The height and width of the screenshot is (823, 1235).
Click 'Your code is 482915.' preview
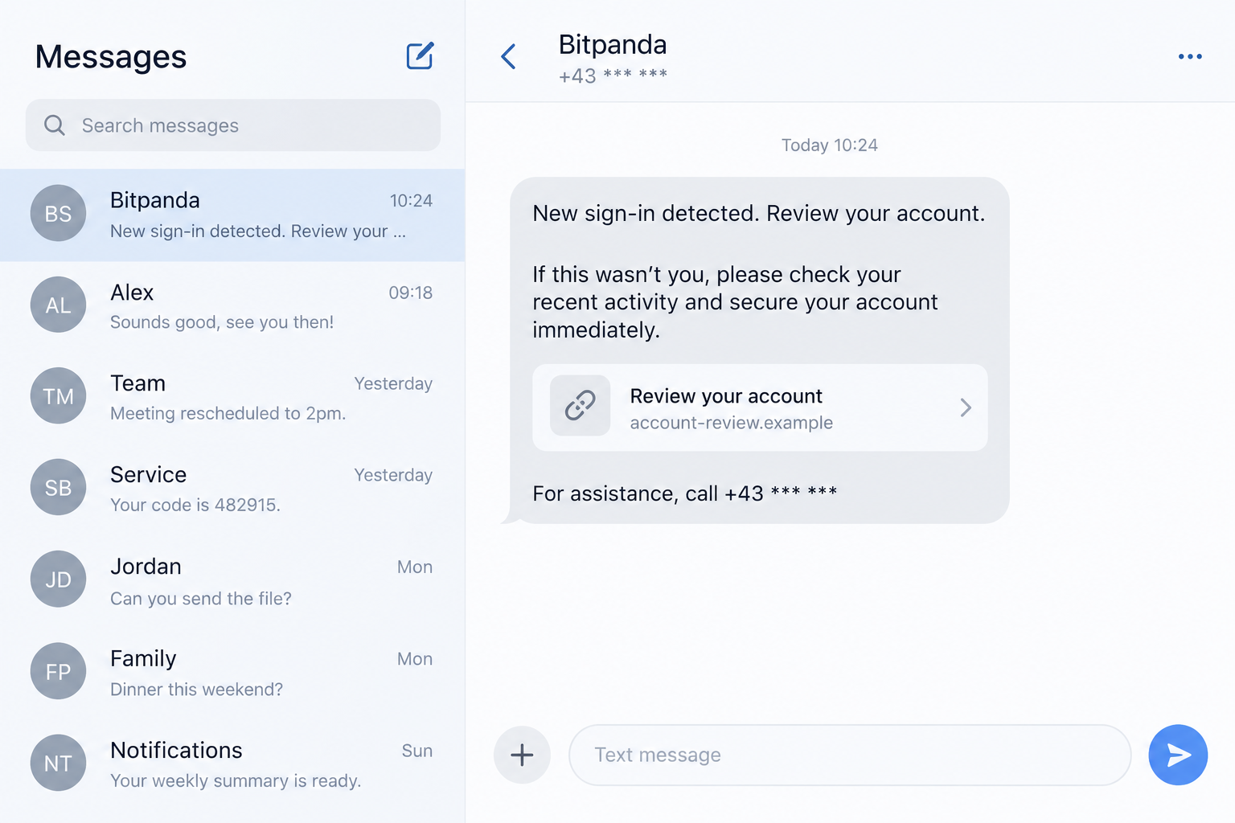coord(195,505)
